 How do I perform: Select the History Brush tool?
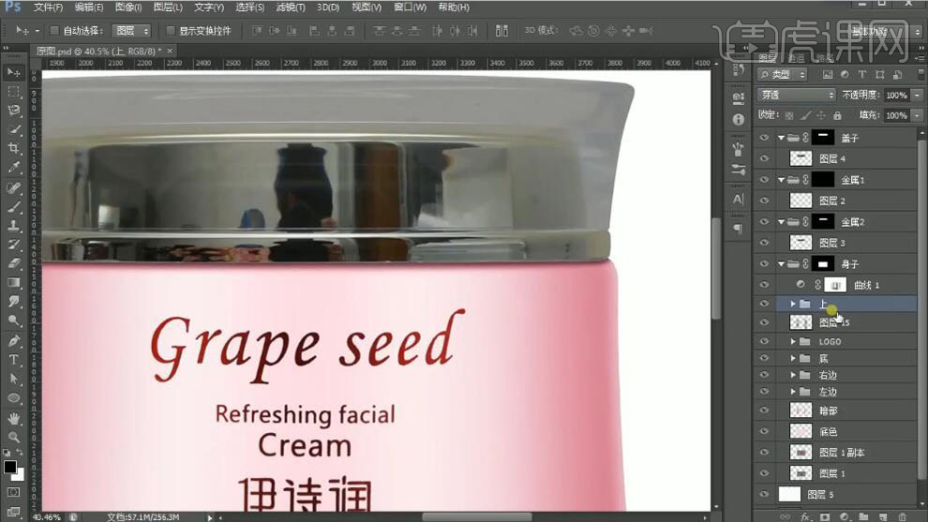(14, 245)
